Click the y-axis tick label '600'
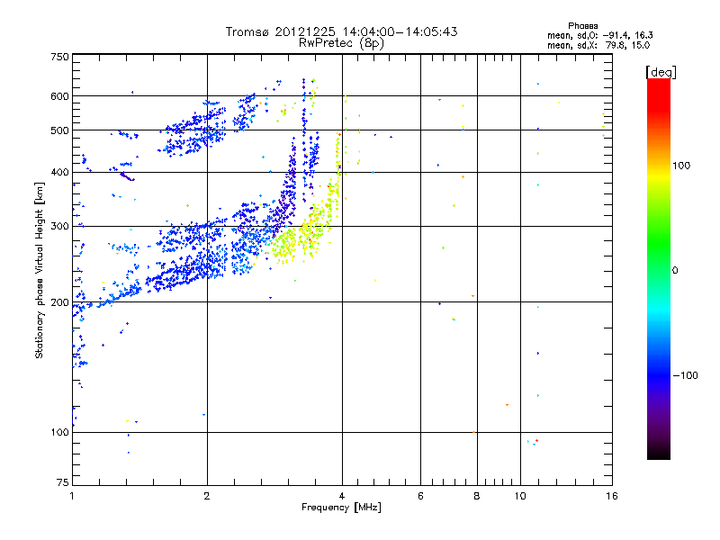This screenshot has height=540, width=720. click(x=59, y=96)
